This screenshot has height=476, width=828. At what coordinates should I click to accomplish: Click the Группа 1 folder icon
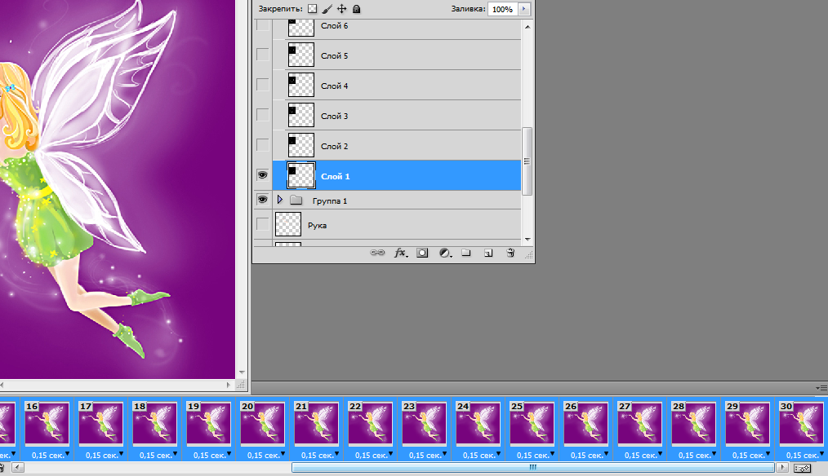[x=296, y=201]
